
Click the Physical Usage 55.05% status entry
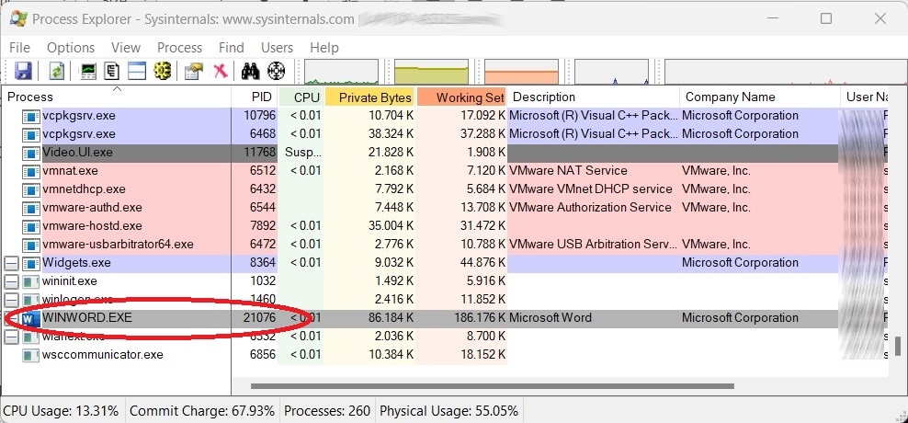coord(448,411)
